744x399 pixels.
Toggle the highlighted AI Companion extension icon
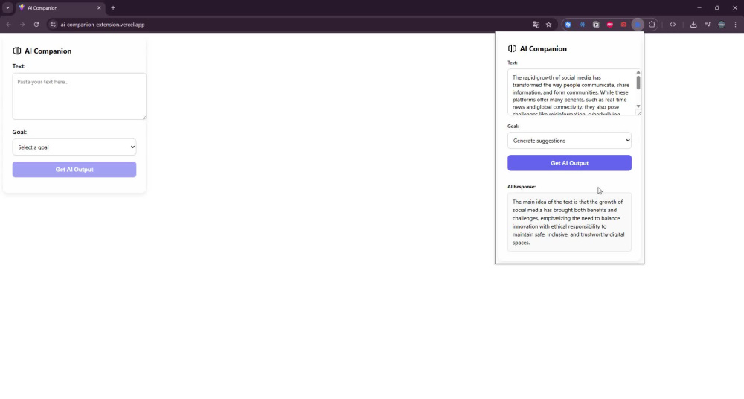tap(638, 25)
